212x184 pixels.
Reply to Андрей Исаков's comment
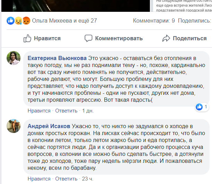(x=66, y=179)
